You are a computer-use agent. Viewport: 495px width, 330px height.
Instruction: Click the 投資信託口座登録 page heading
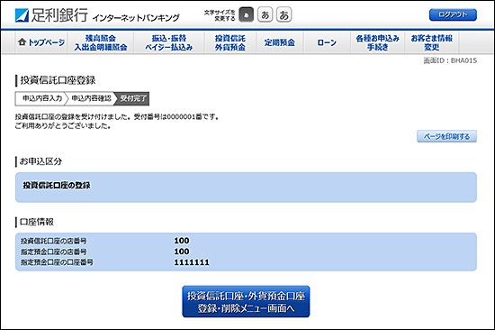tap(58, 80)
